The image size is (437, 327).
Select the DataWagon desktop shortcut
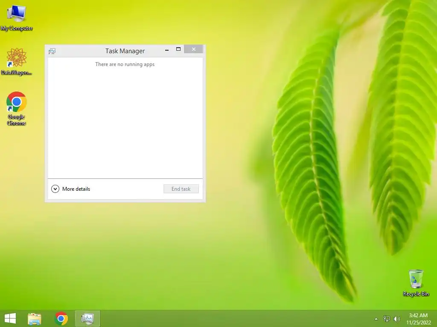click(17, 61)
